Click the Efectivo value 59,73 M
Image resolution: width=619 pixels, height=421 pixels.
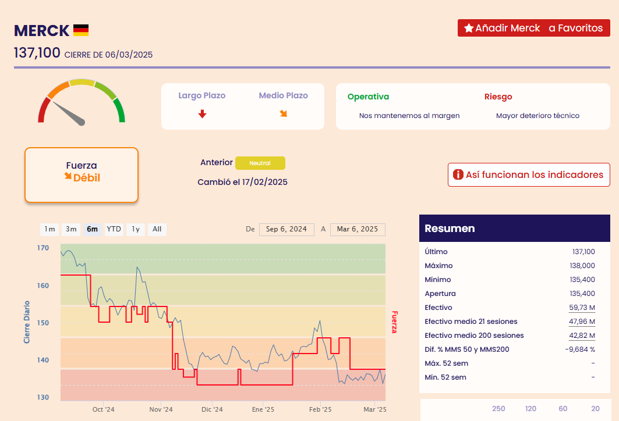point(582,308)
